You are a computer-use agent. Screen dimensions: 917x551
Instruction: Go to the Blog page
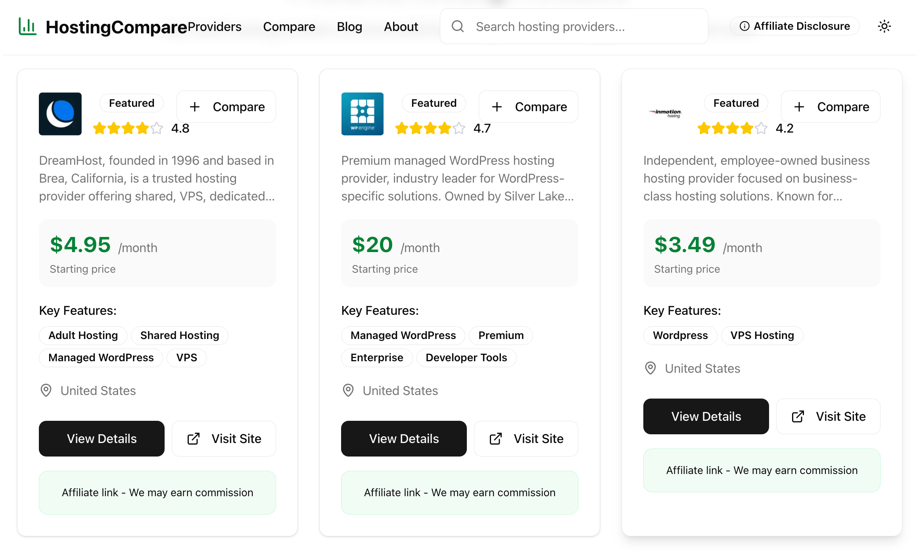(x=349, y=27)
